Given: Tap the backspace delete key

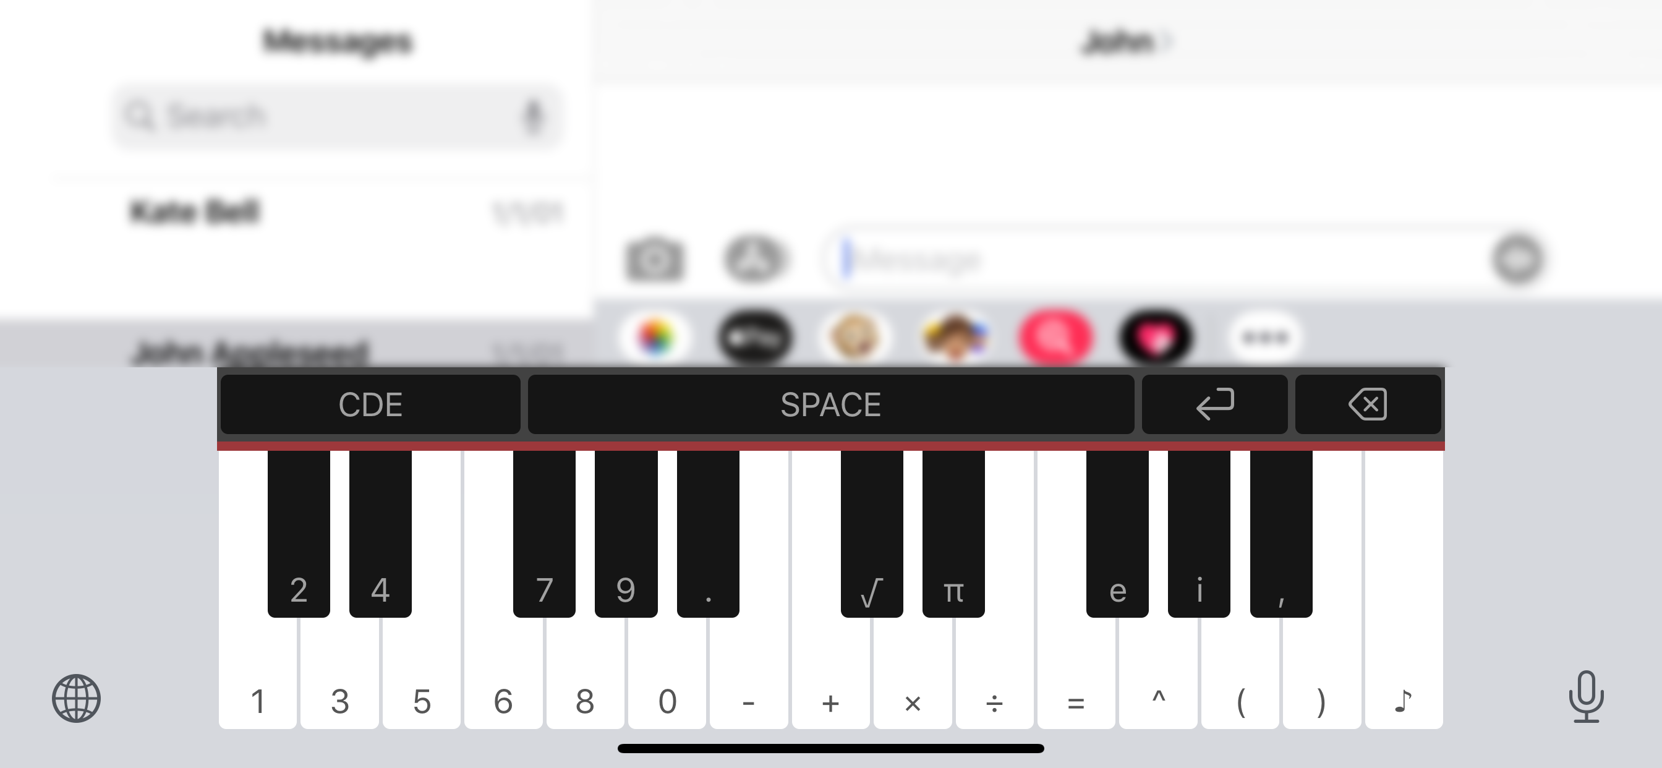Looking at the screenshot, I should pyautogui.click(x=1368, y=404).
